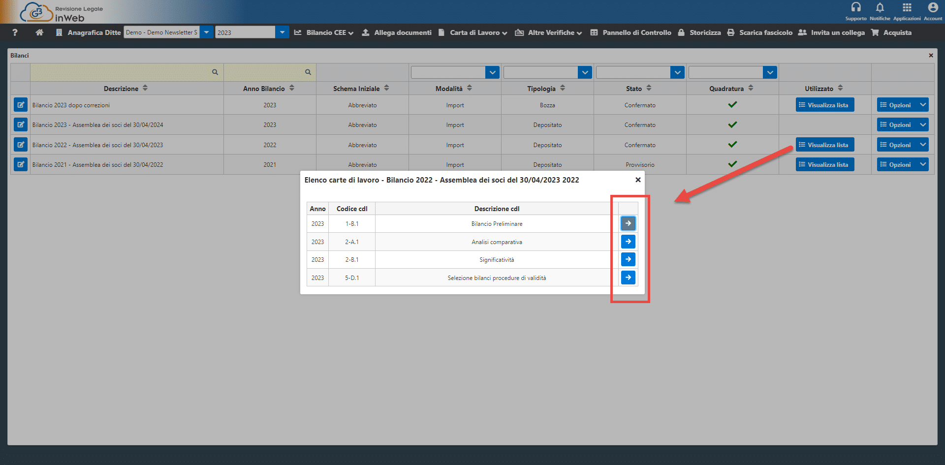Close the Elenco carte di lavoro dialog

638,180
